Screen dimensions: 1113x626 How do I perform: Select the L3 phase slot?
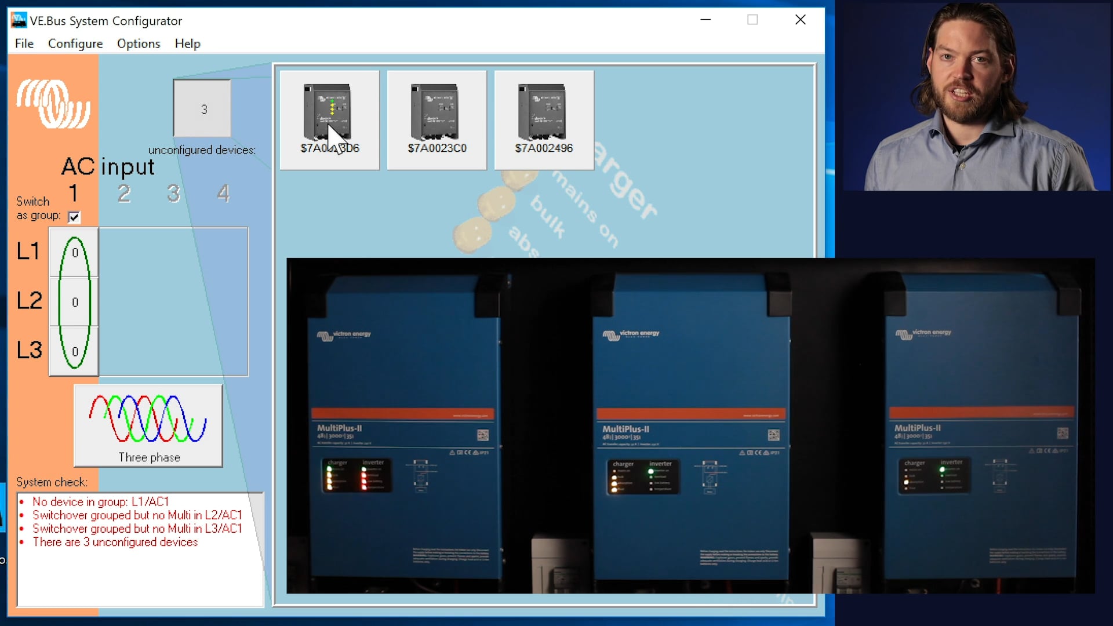click(x=74, y=351)
